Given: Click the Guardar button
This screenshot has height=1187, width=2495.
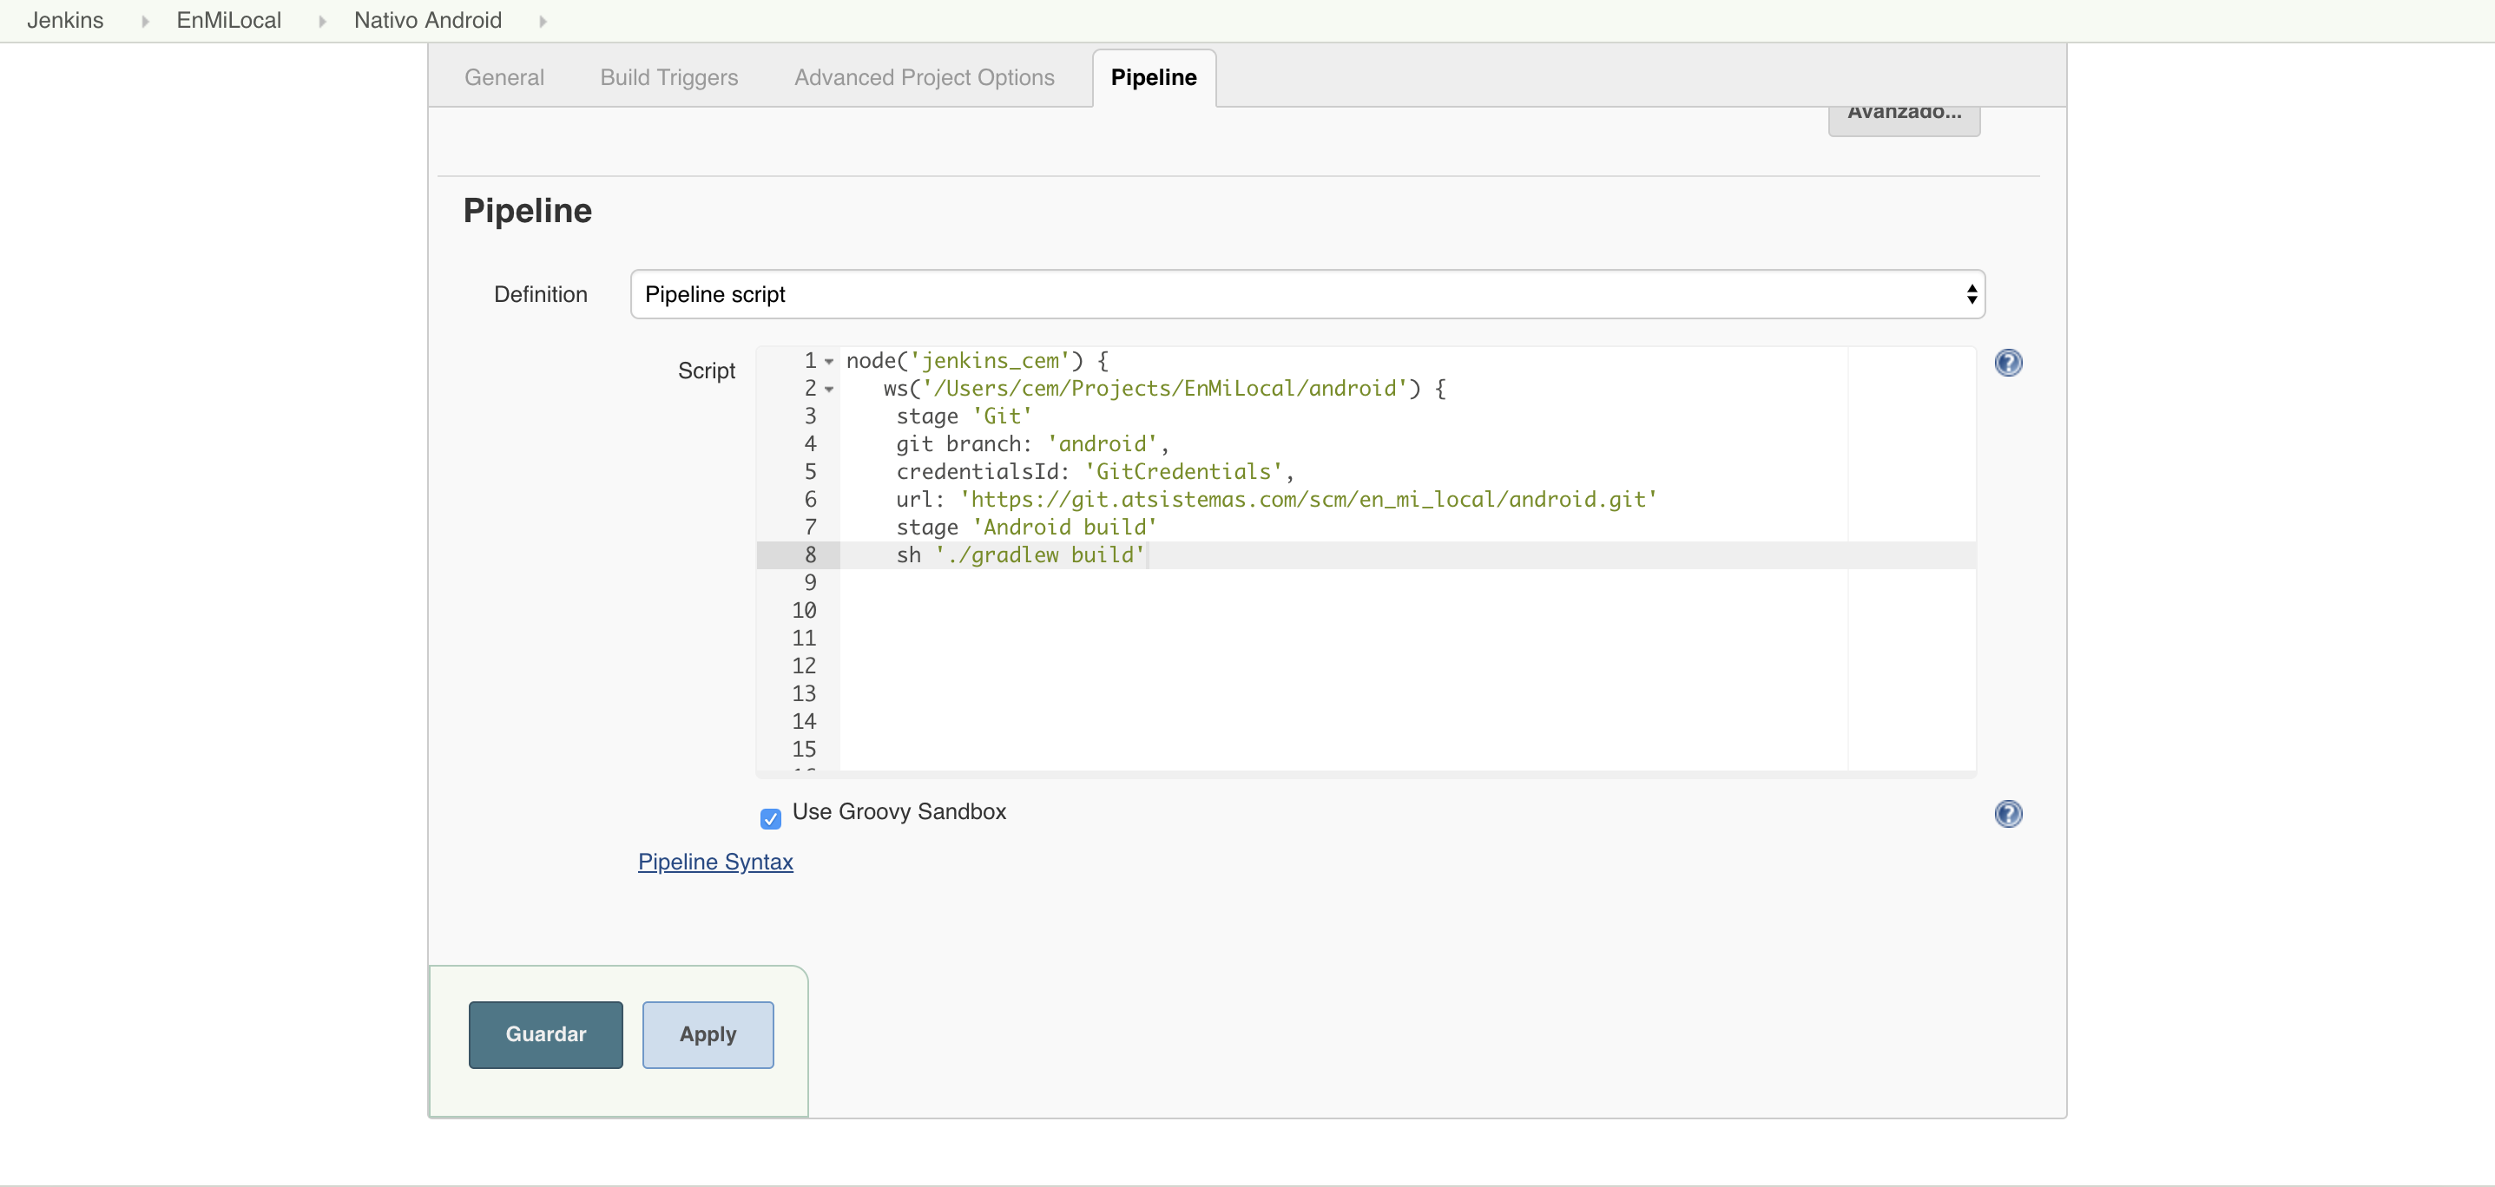Looking at the screenshot, I should (x=546, y=1034).
